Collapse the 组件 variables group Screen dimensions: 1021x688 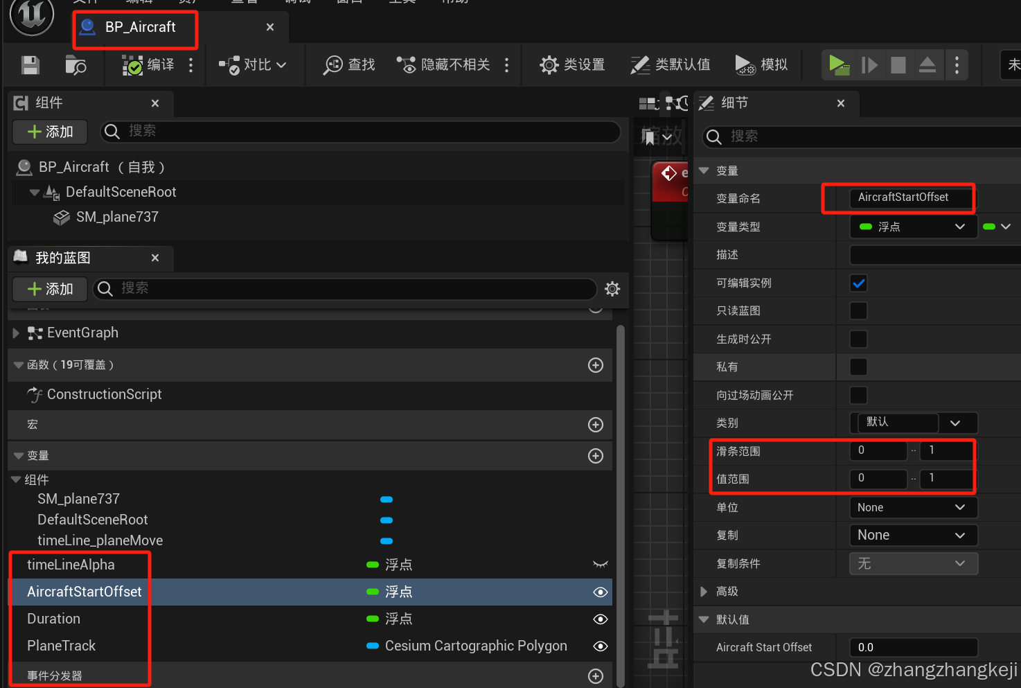(x=16, y=479)
